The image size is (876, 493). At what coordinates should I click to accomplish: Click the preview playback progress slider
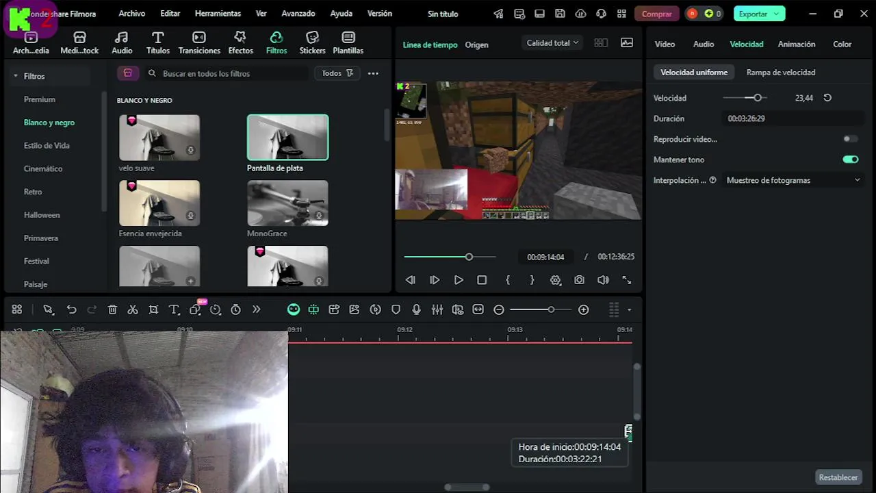[x=450, y=257]
